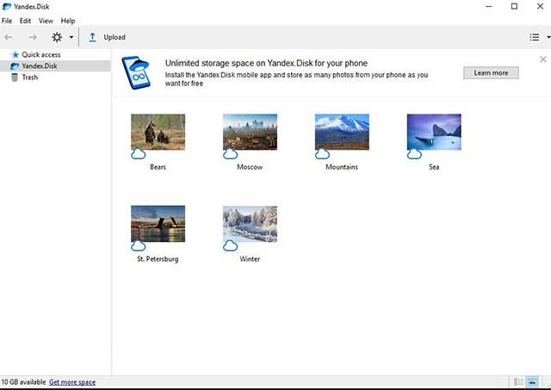
Task: Click the back navigation arrow
Action: pyautogui.click(x=9, y=38)
